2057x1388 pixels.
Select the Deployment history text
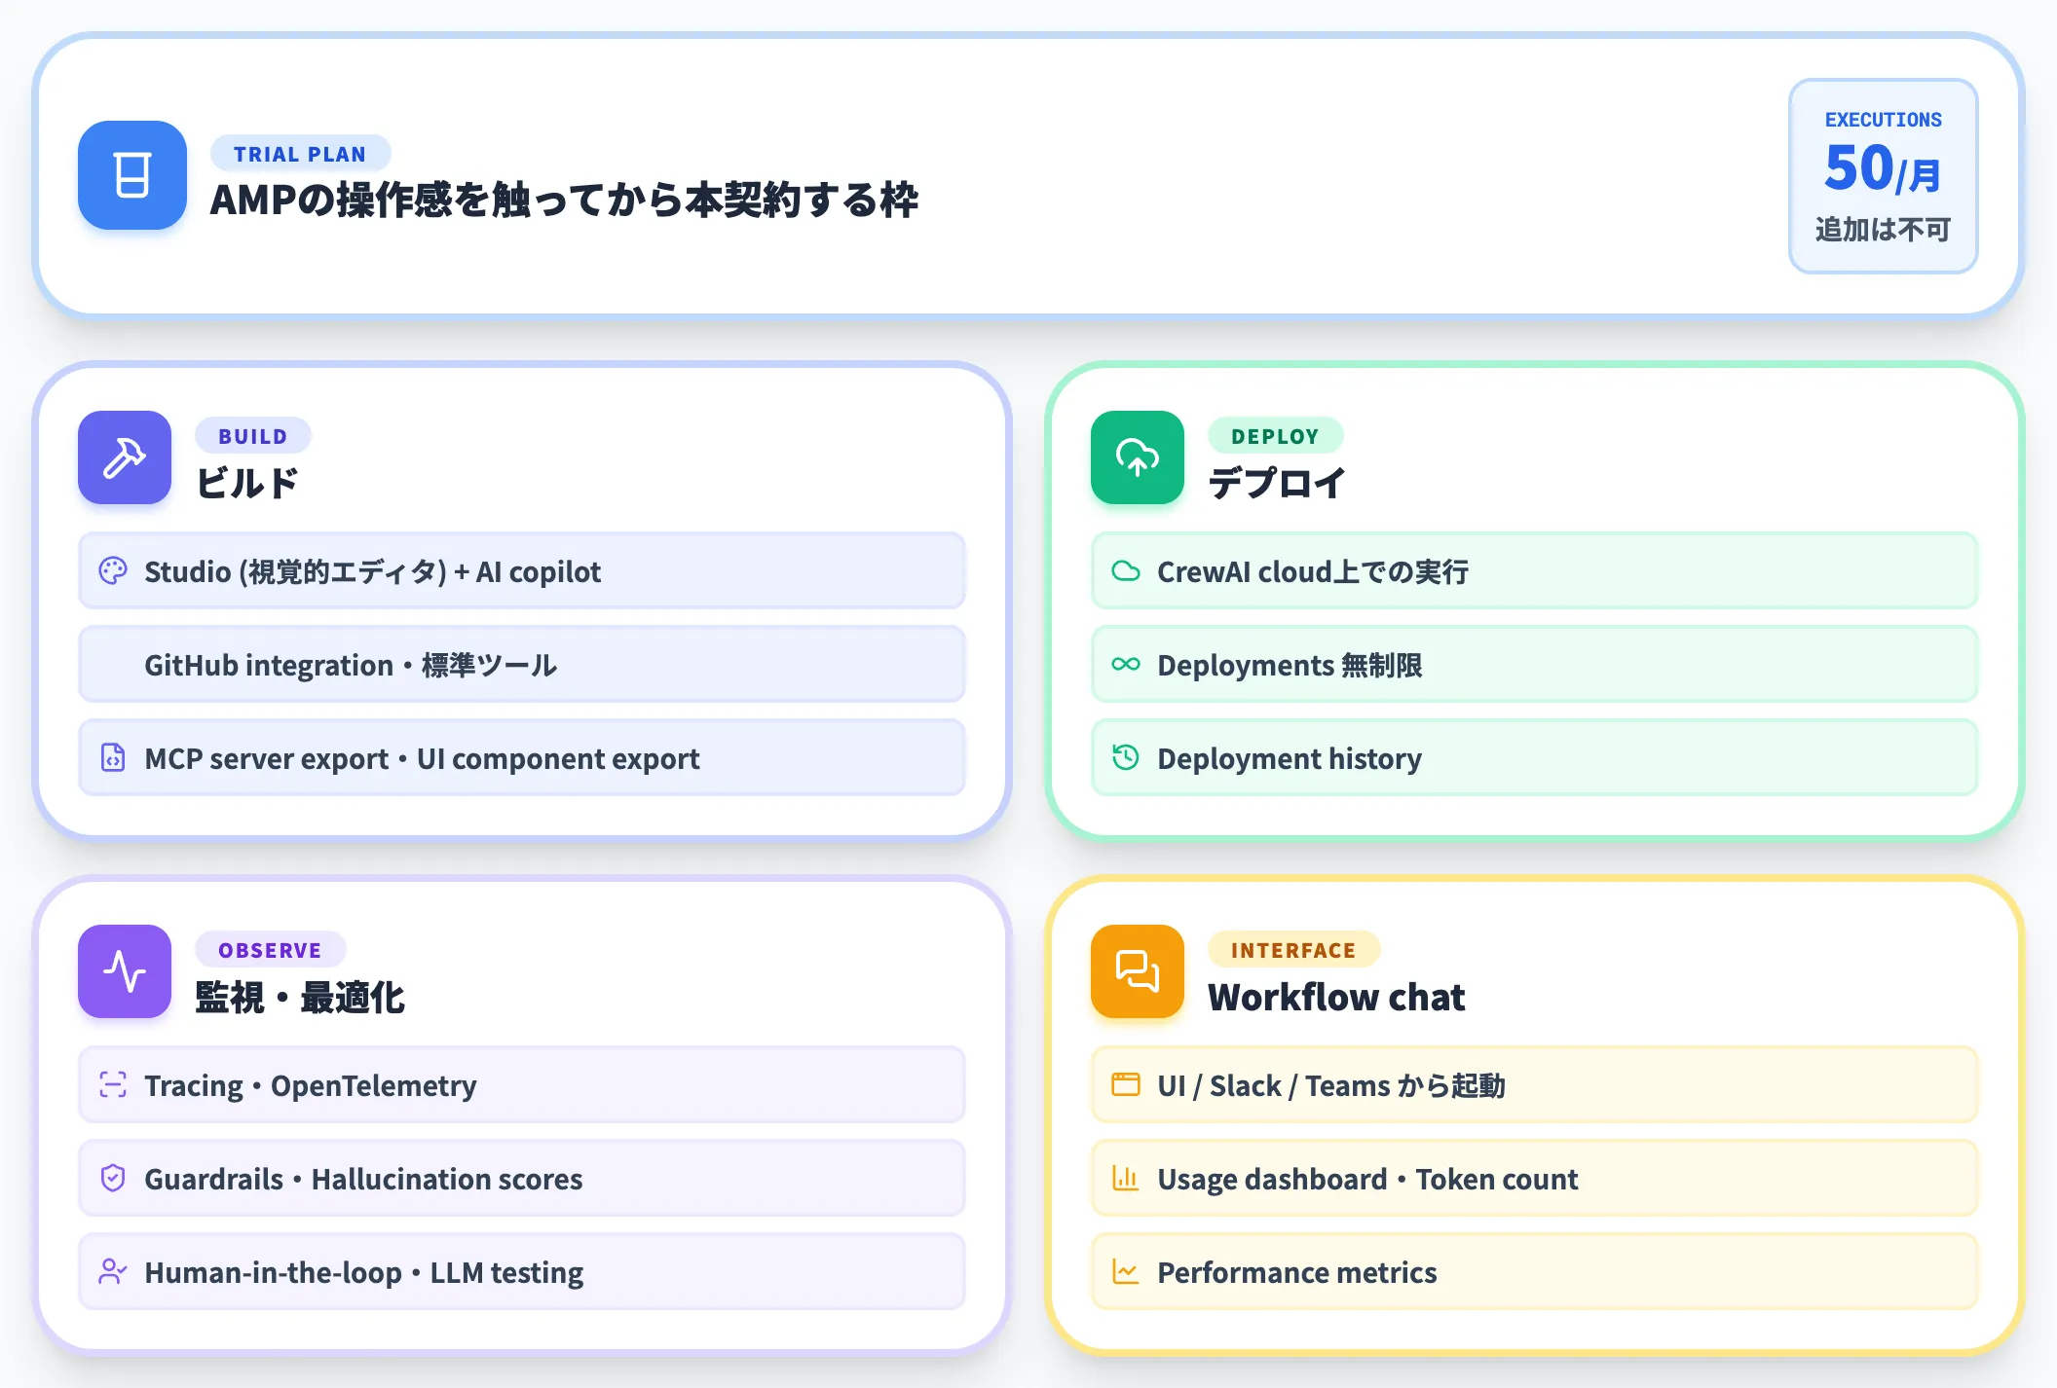[1290, 759]
